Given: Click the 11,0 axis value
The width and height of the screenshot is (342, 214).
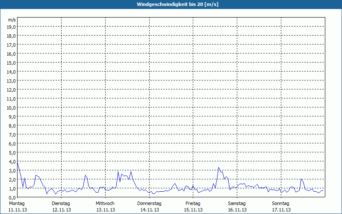Looking at the screenshot, I should 11,99.
